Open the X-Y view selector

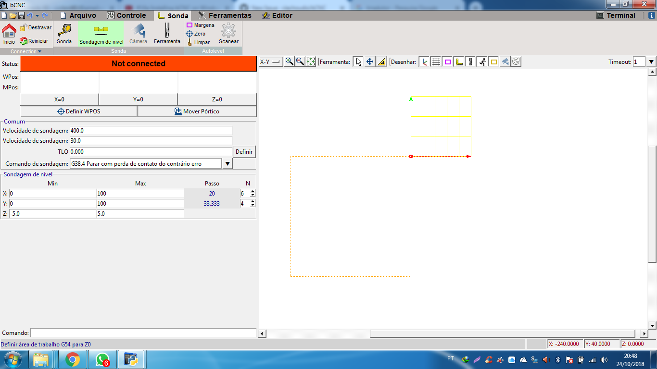(270, 61)
